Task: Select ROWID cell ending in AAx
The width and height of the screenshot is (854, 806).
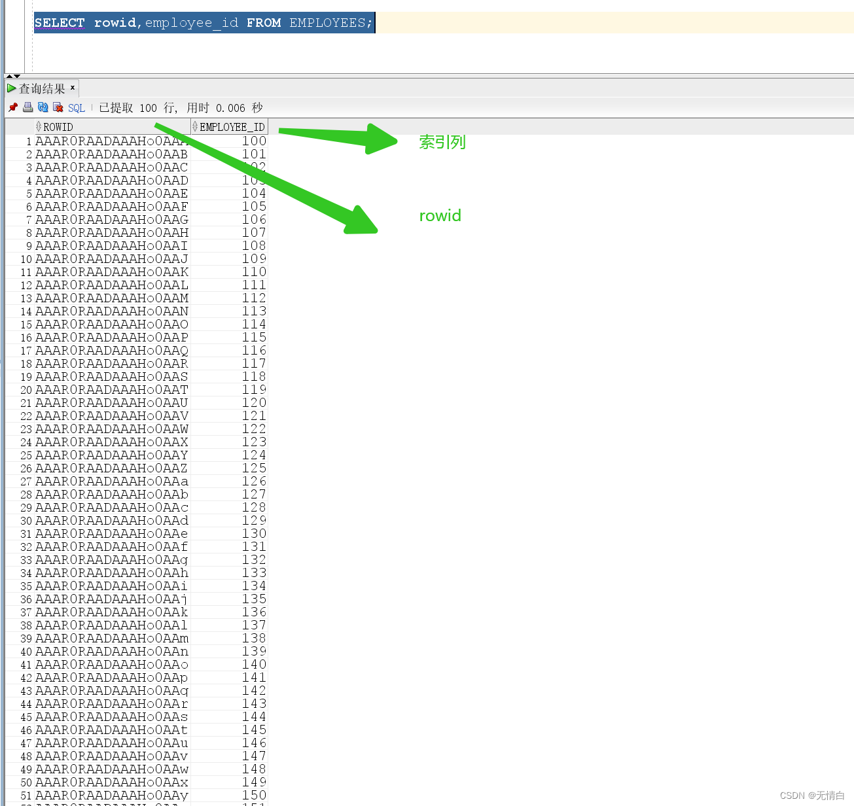Action: (112, 782)
